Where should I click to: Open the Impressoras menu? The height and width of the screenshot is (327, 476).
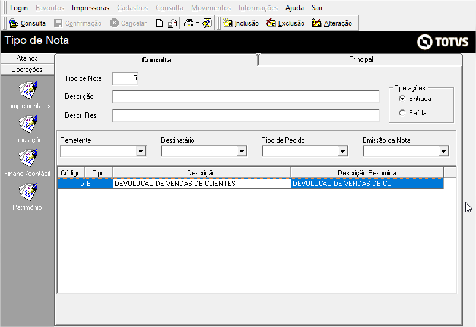[90, 8]
